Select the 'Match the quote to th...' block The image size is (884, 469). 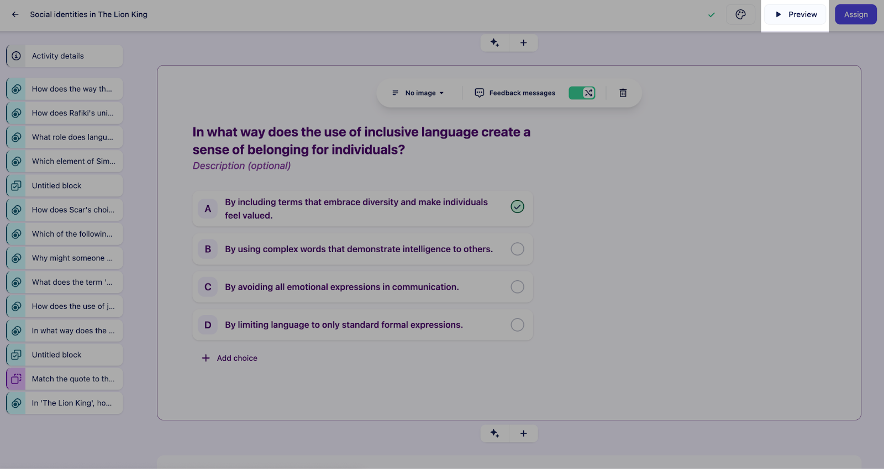65,379
